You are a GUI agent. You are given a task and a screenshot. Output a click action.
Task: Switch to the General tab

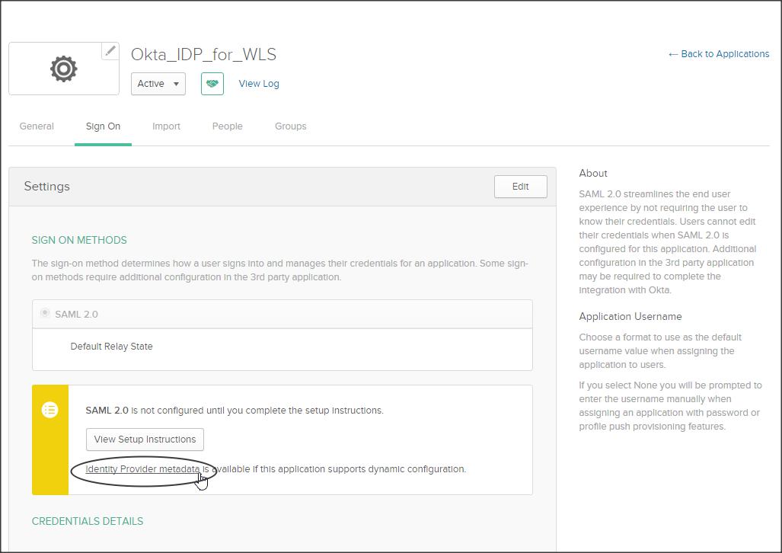tap(37, 126)
